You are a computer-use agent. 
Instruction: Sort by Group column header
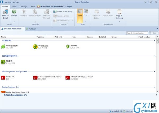[114, 37]
